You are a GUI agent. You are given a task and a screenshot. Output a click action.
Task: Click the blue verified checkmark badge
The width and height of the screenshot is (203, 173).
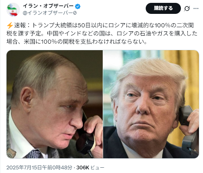point(78,6)
